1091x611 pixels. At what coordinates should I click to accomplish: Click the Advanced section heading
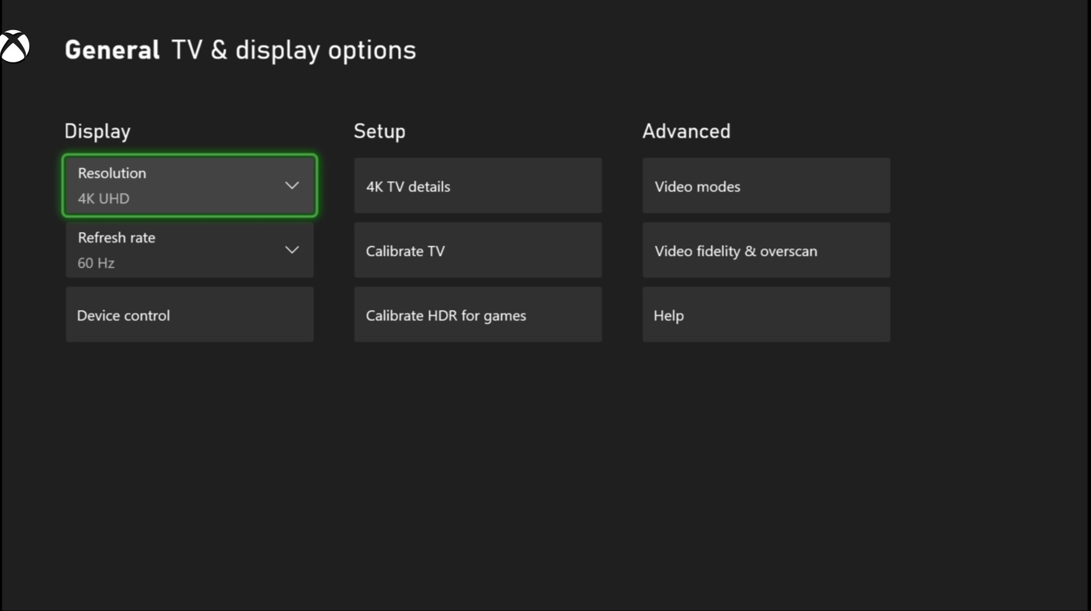pyautogui.click(x=686, y=131)
